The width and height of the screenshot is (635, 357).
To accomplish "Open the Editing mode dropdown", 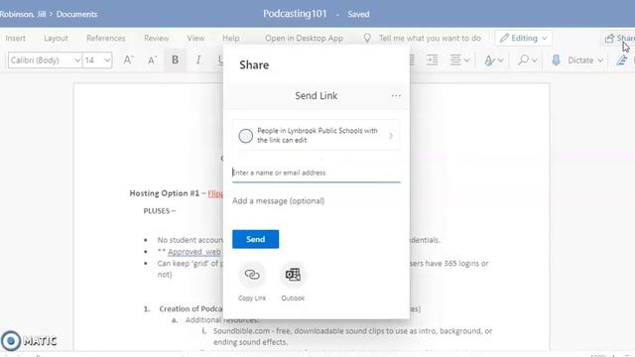I will (523, 38).
